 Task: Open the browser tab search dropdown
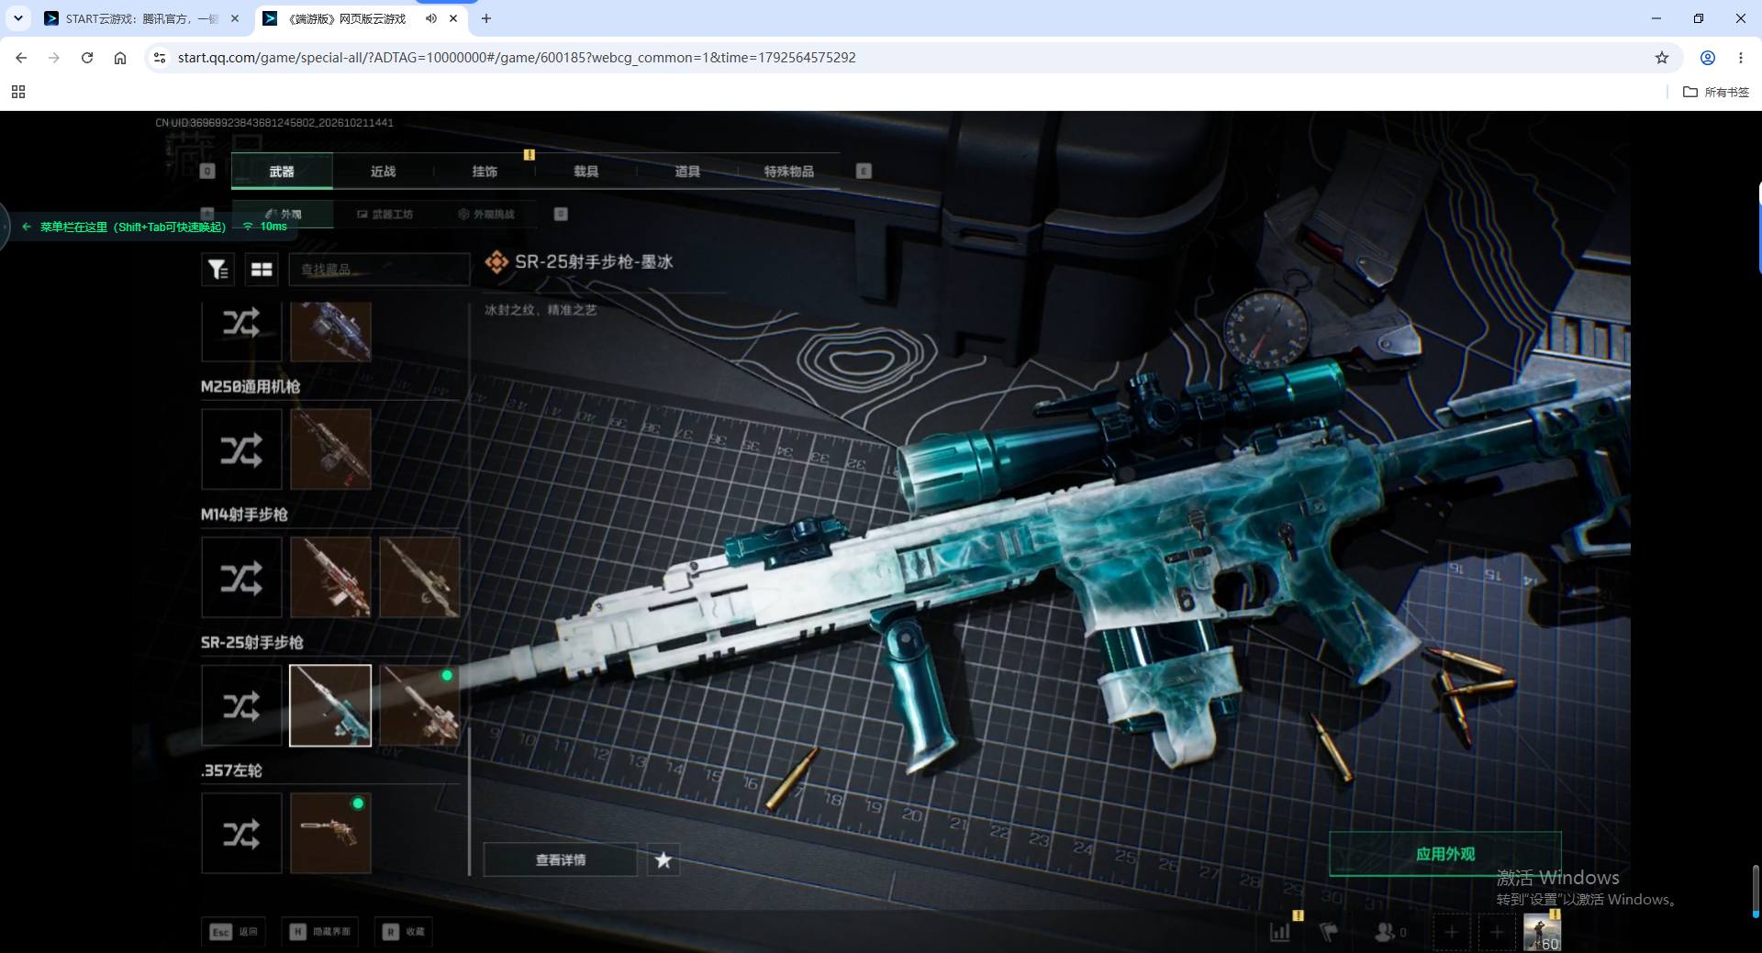coord(17,18)
